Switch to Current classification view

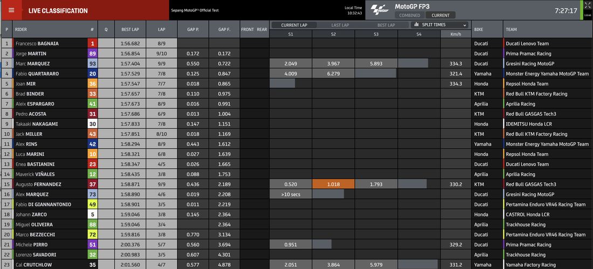coord(440,16)
